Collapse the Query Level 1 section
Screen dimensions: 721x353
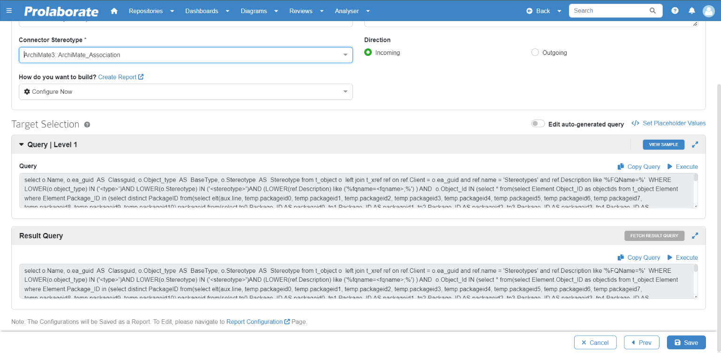(x=22, y=144)
